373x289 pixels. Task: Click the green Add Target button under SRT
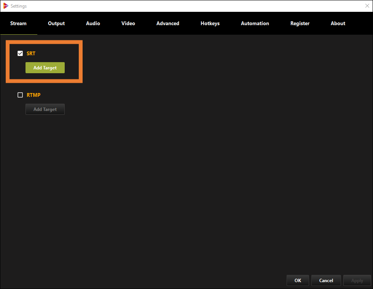(45, 67)
